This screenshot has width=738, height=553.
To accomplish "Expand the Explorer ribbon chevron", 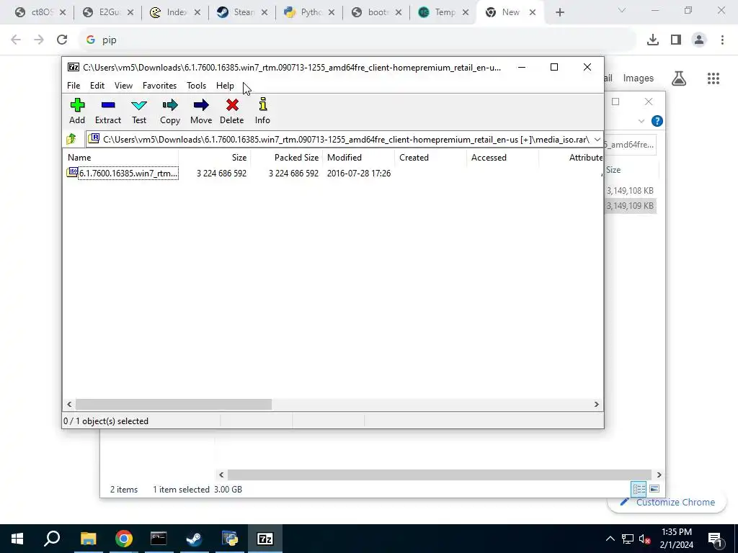I will 641,121.
